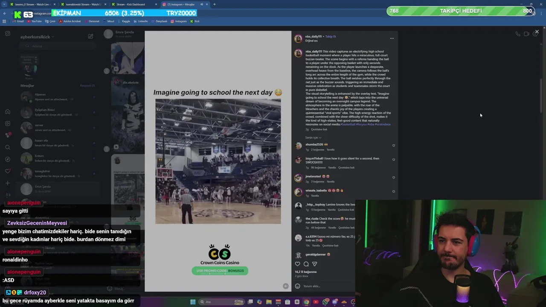The height and width of the screenshot is (307, 546).
Task: Click the taskbar Ara search box
Action: click(221, 302)
